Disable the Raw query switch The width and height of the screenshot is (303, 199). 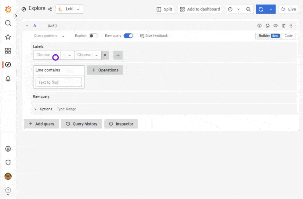pyautogui.click(x=128, y=36)
